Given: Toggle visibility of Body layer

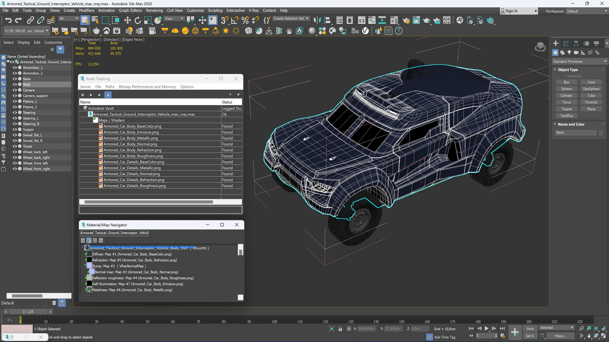Looking at the screenshot, I should click(14, 84).
